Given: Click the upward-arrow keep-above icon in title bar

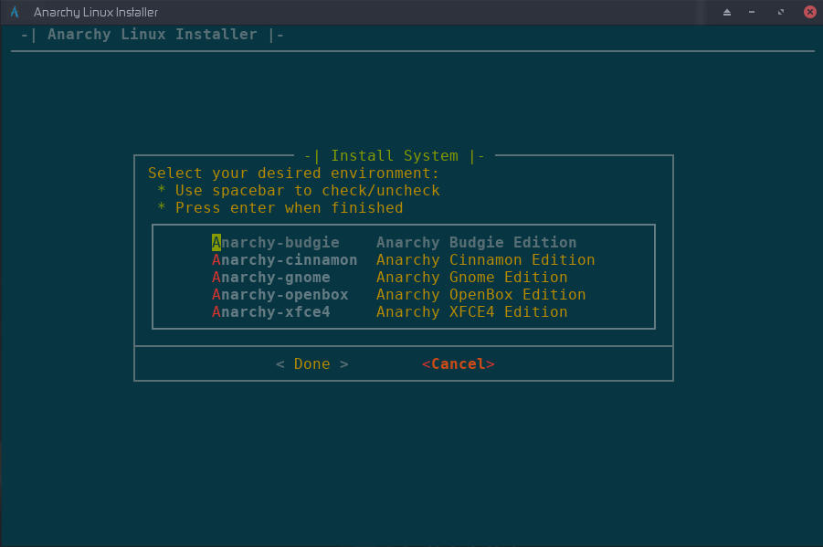Looking at the screenshot, I should [727, 12].
